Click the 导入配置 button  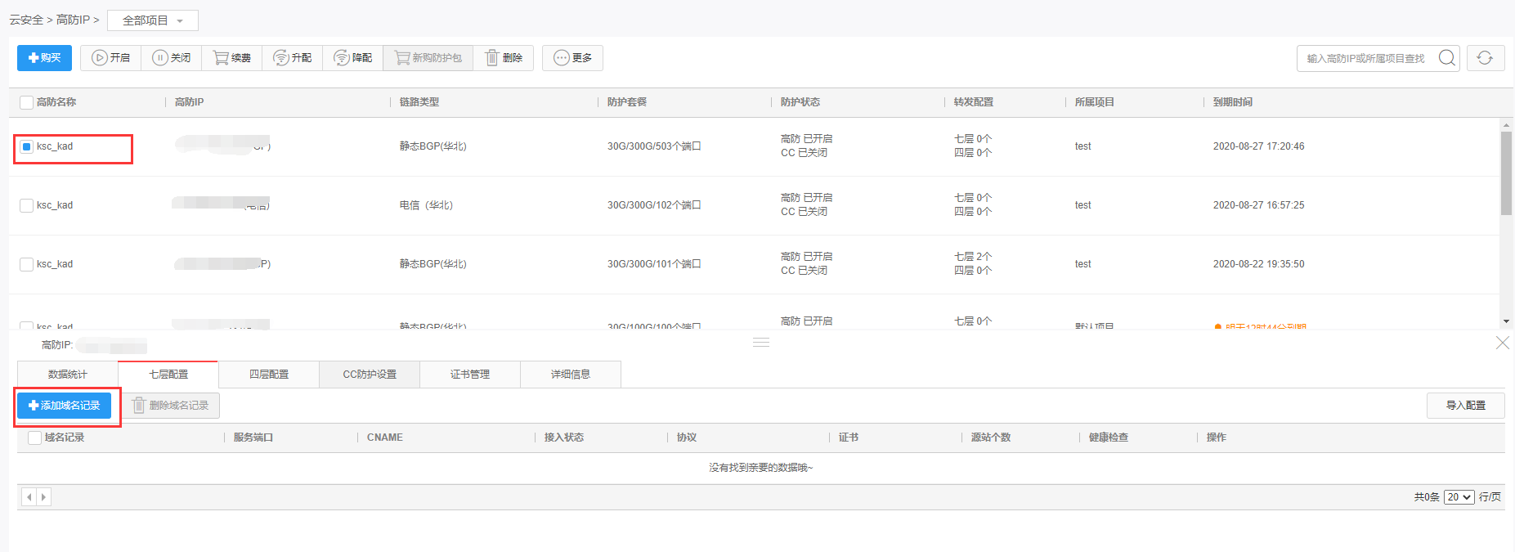coord(1466,406)
